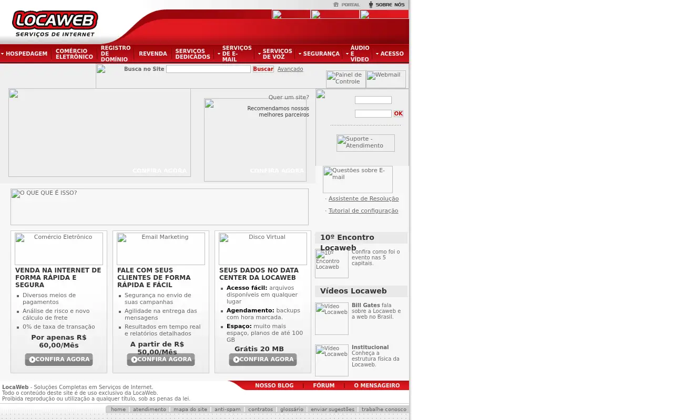
Task: Open the Serviços Dedicados nav item
Action: pyautogui.click(x=192, y=54)
